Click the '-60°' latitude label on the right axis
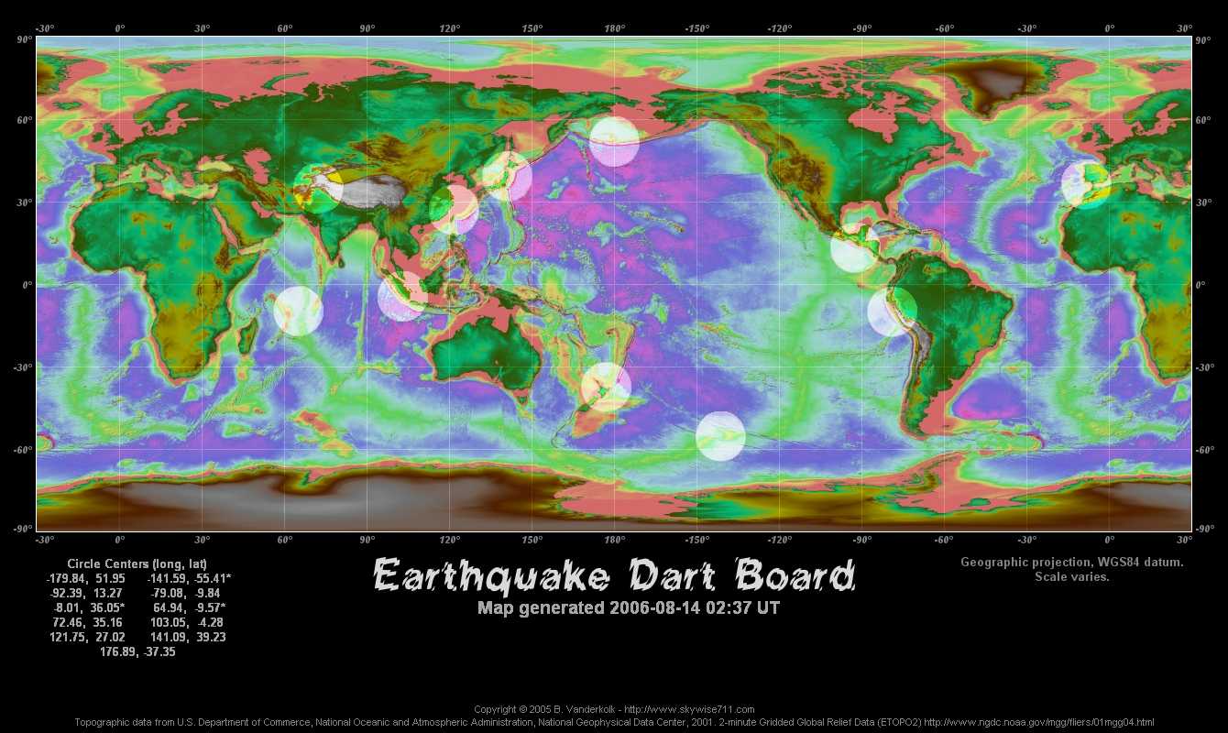 point(1207,450)
